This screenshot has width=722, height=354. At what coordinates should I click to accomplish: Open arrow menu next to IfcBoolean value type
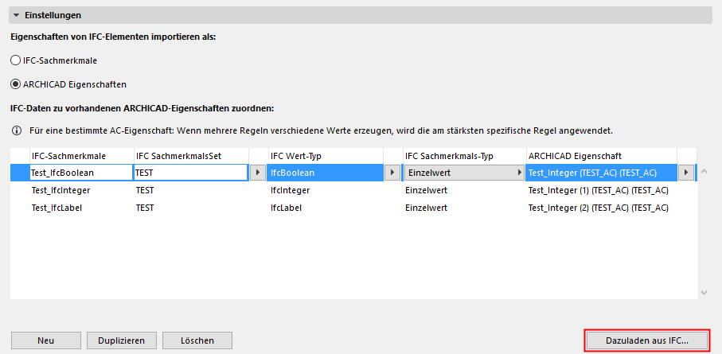(x=392, y=172)
